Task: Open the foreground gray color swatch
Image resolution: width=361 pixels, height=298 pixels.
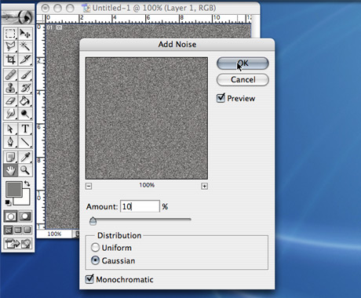Action: (x=13, y=189)
